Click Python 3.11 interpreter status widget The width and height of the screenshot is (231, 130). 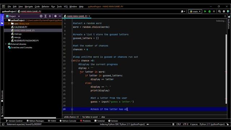(212, 124)
